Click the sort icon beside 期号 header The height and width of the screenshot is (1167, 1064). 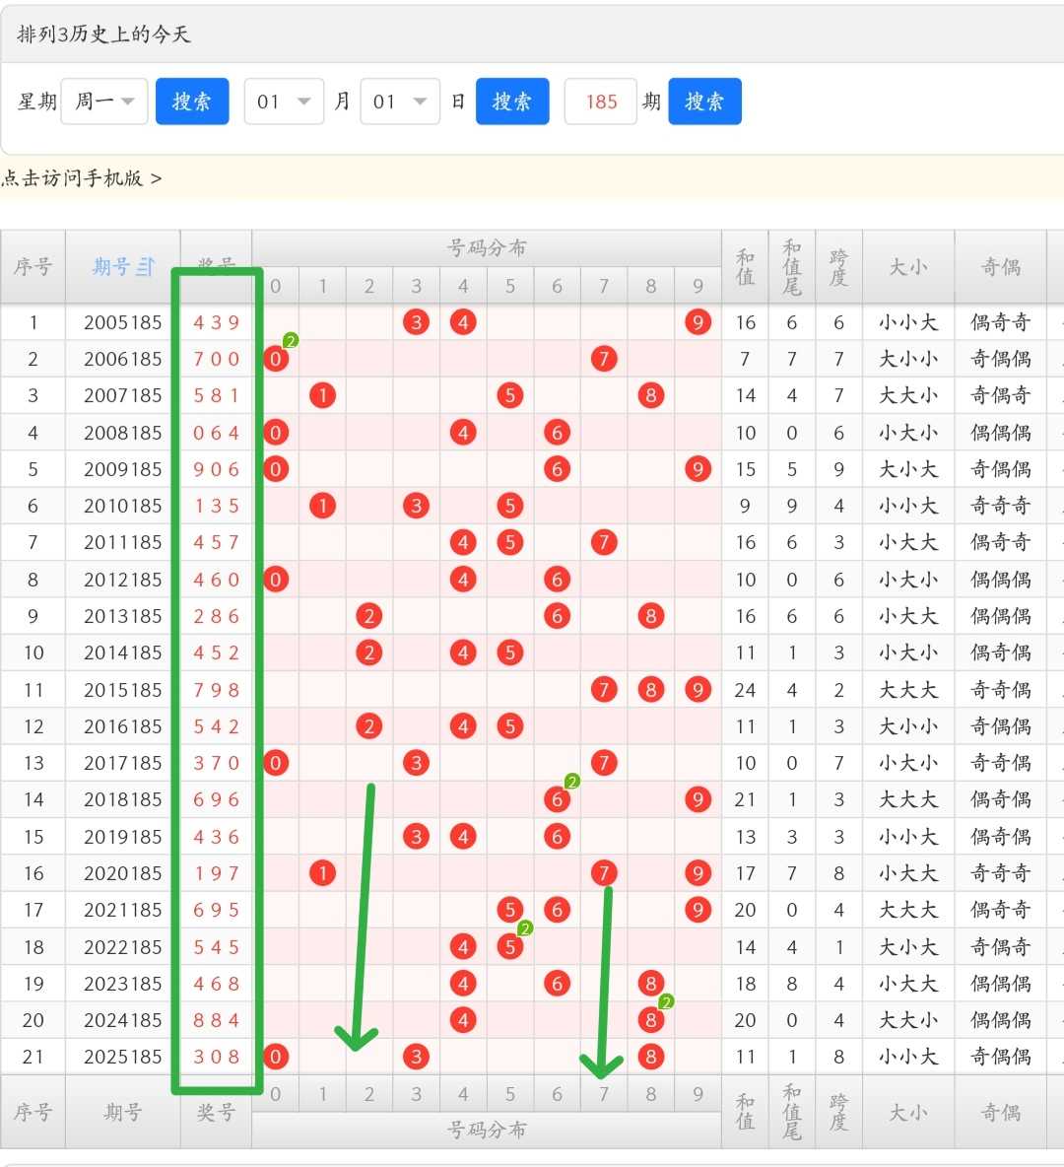click(x=146, y=266)
